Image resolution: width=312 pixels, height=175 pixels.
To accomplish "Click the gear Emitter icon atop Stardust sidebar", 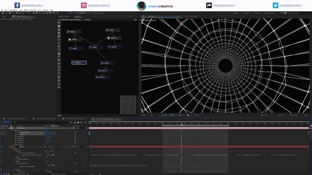I will (x=59, y=23).
